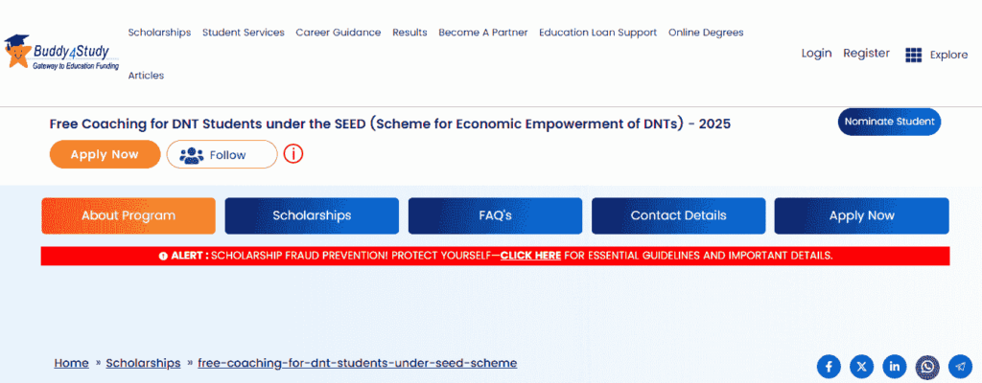Share via Telegram icon
This screenshot has width=982, height=383.
pos(959,367)
